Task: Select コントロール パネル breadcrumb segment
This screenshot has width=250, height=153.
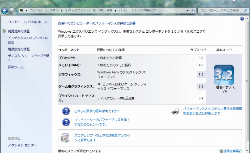Action: tap(44, 10)
